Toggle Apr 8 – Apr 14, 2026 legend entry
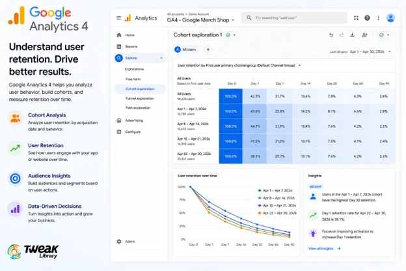 coord(277,198)
